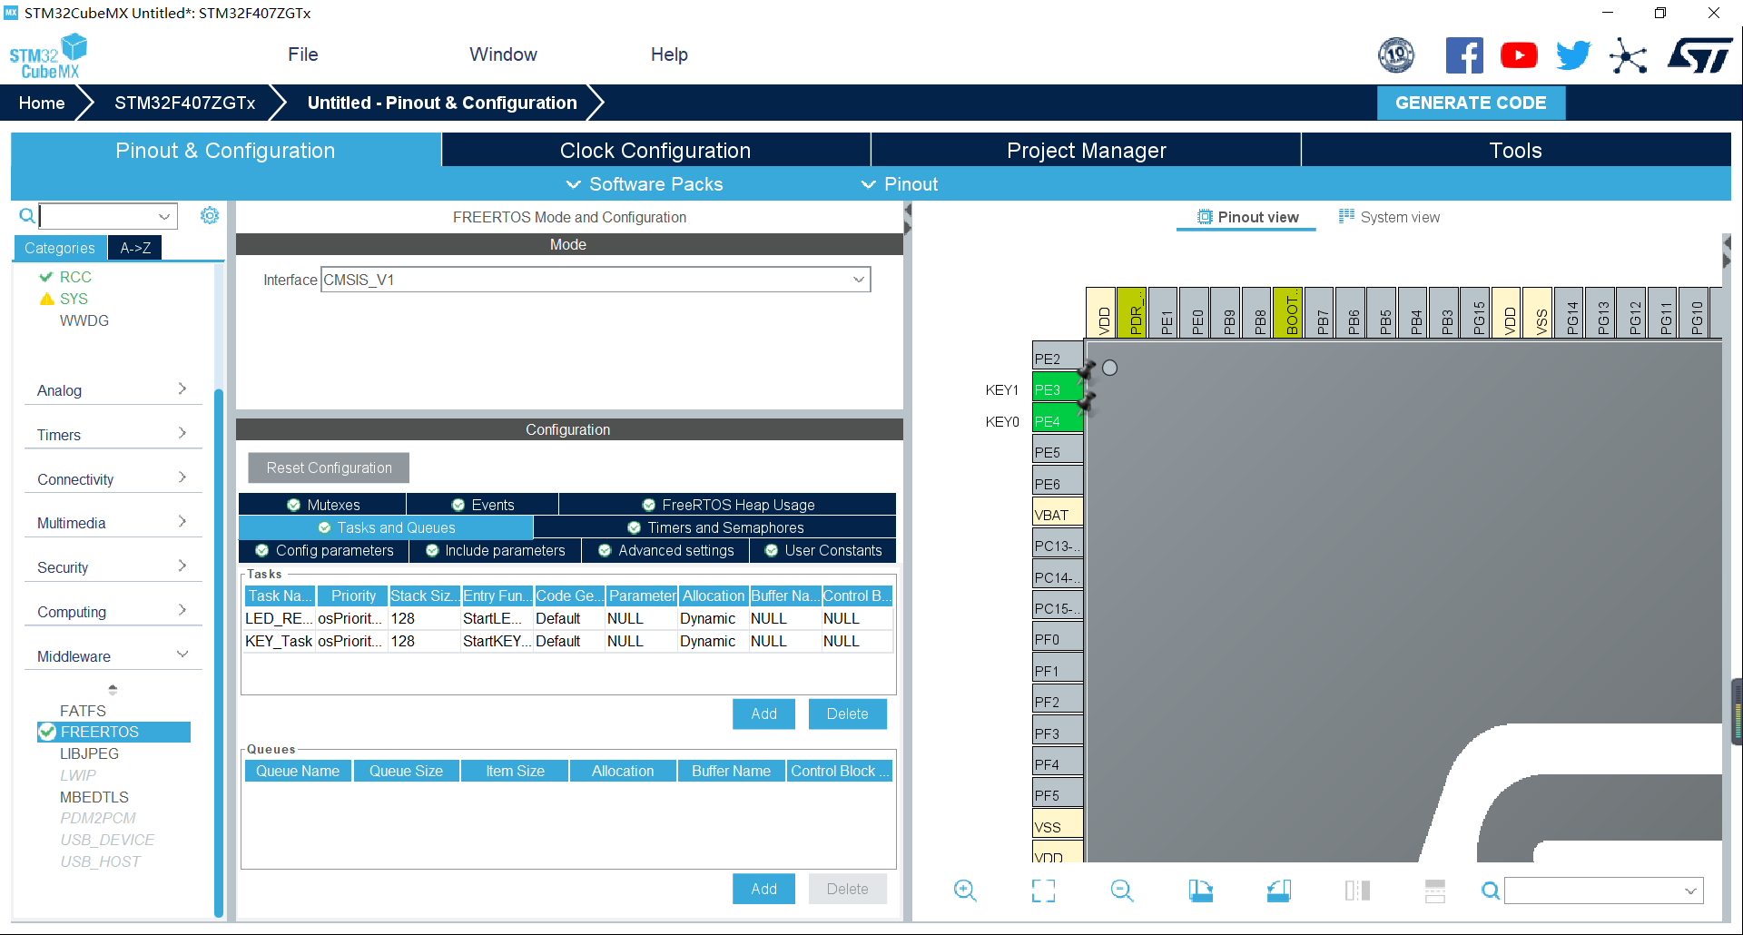Viewport: 1743px width, 935px height.
Task: Select the KEY_Task row in Tasks table
Action: coord(567,641)
